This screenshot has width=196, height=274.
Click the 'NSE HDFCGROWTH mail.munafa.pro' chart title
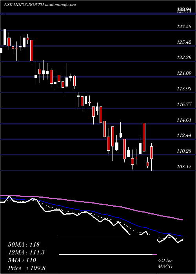point(40,5)
